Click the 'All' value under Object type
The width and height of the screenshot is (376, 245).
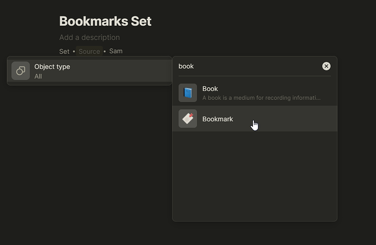tap(38, 76)
